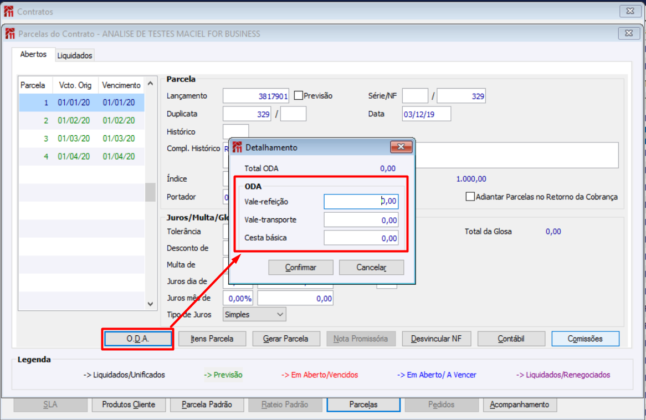The width and height of the screenshot is (646, 420).
Task: Select parcela row 3 due 01/03/20
Action: (81, 139)
